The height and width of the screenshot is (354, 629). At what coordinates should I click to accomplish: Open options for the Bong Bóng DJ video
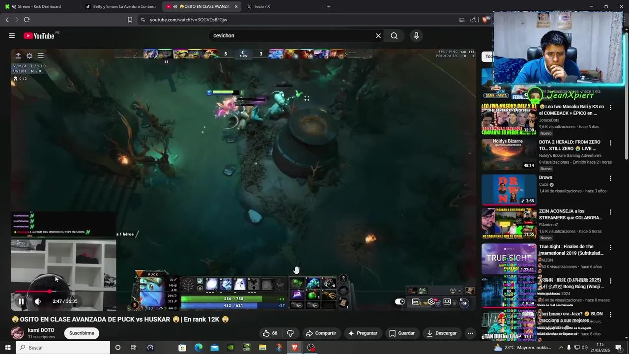pos(611,281)
